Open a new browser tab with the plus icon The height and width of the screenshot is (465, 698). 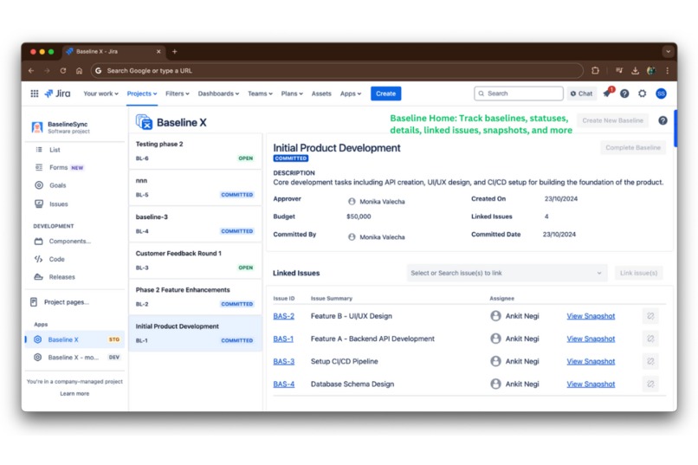(175, 52)
